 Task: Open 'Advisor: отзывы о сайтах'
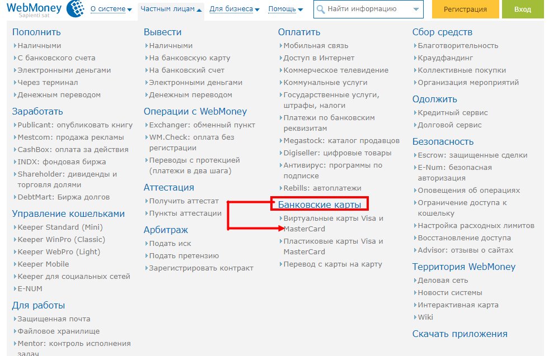pyautogui.click(x=466, y=250)
